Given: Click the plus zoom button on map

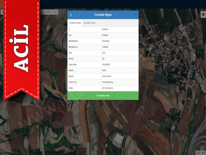Looking at the screenshot, I should click(x=2, y=12).
